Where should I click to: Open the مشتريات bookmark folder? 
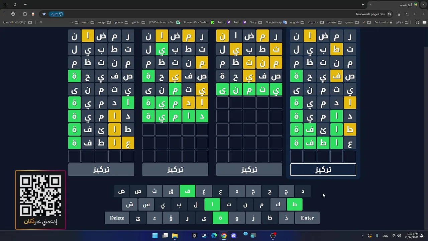(x=315, y=22)
